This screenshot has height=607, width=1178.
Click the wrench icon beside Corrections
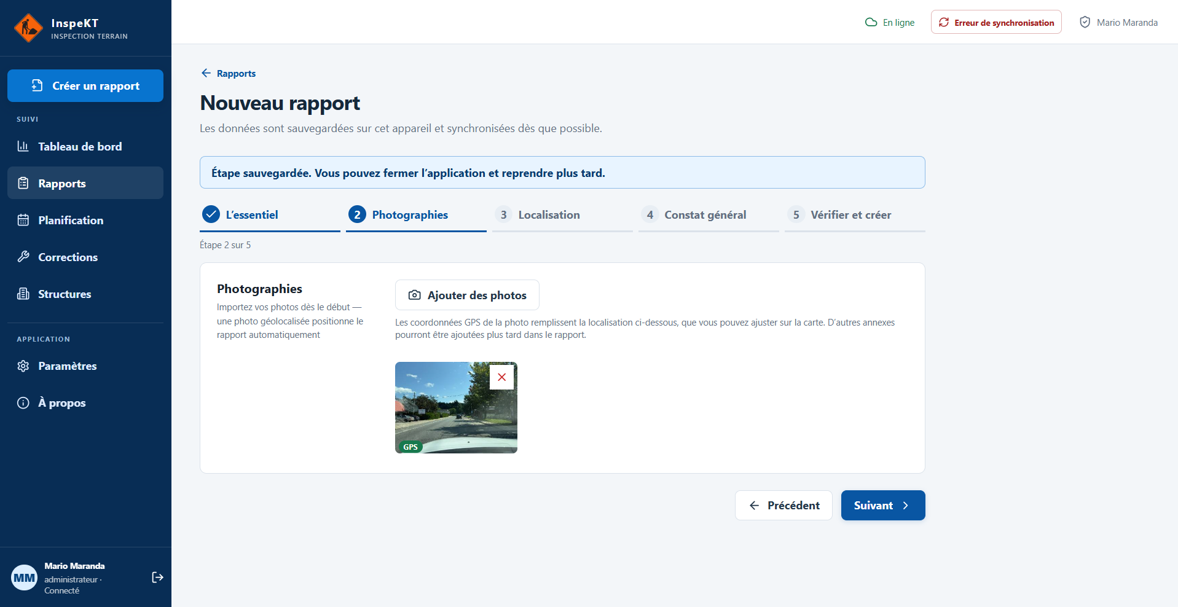pyautogui.click(x=23, y=257)
